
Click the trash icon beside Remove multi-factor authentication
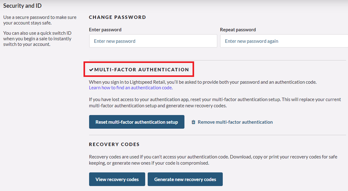click(193, 122)
